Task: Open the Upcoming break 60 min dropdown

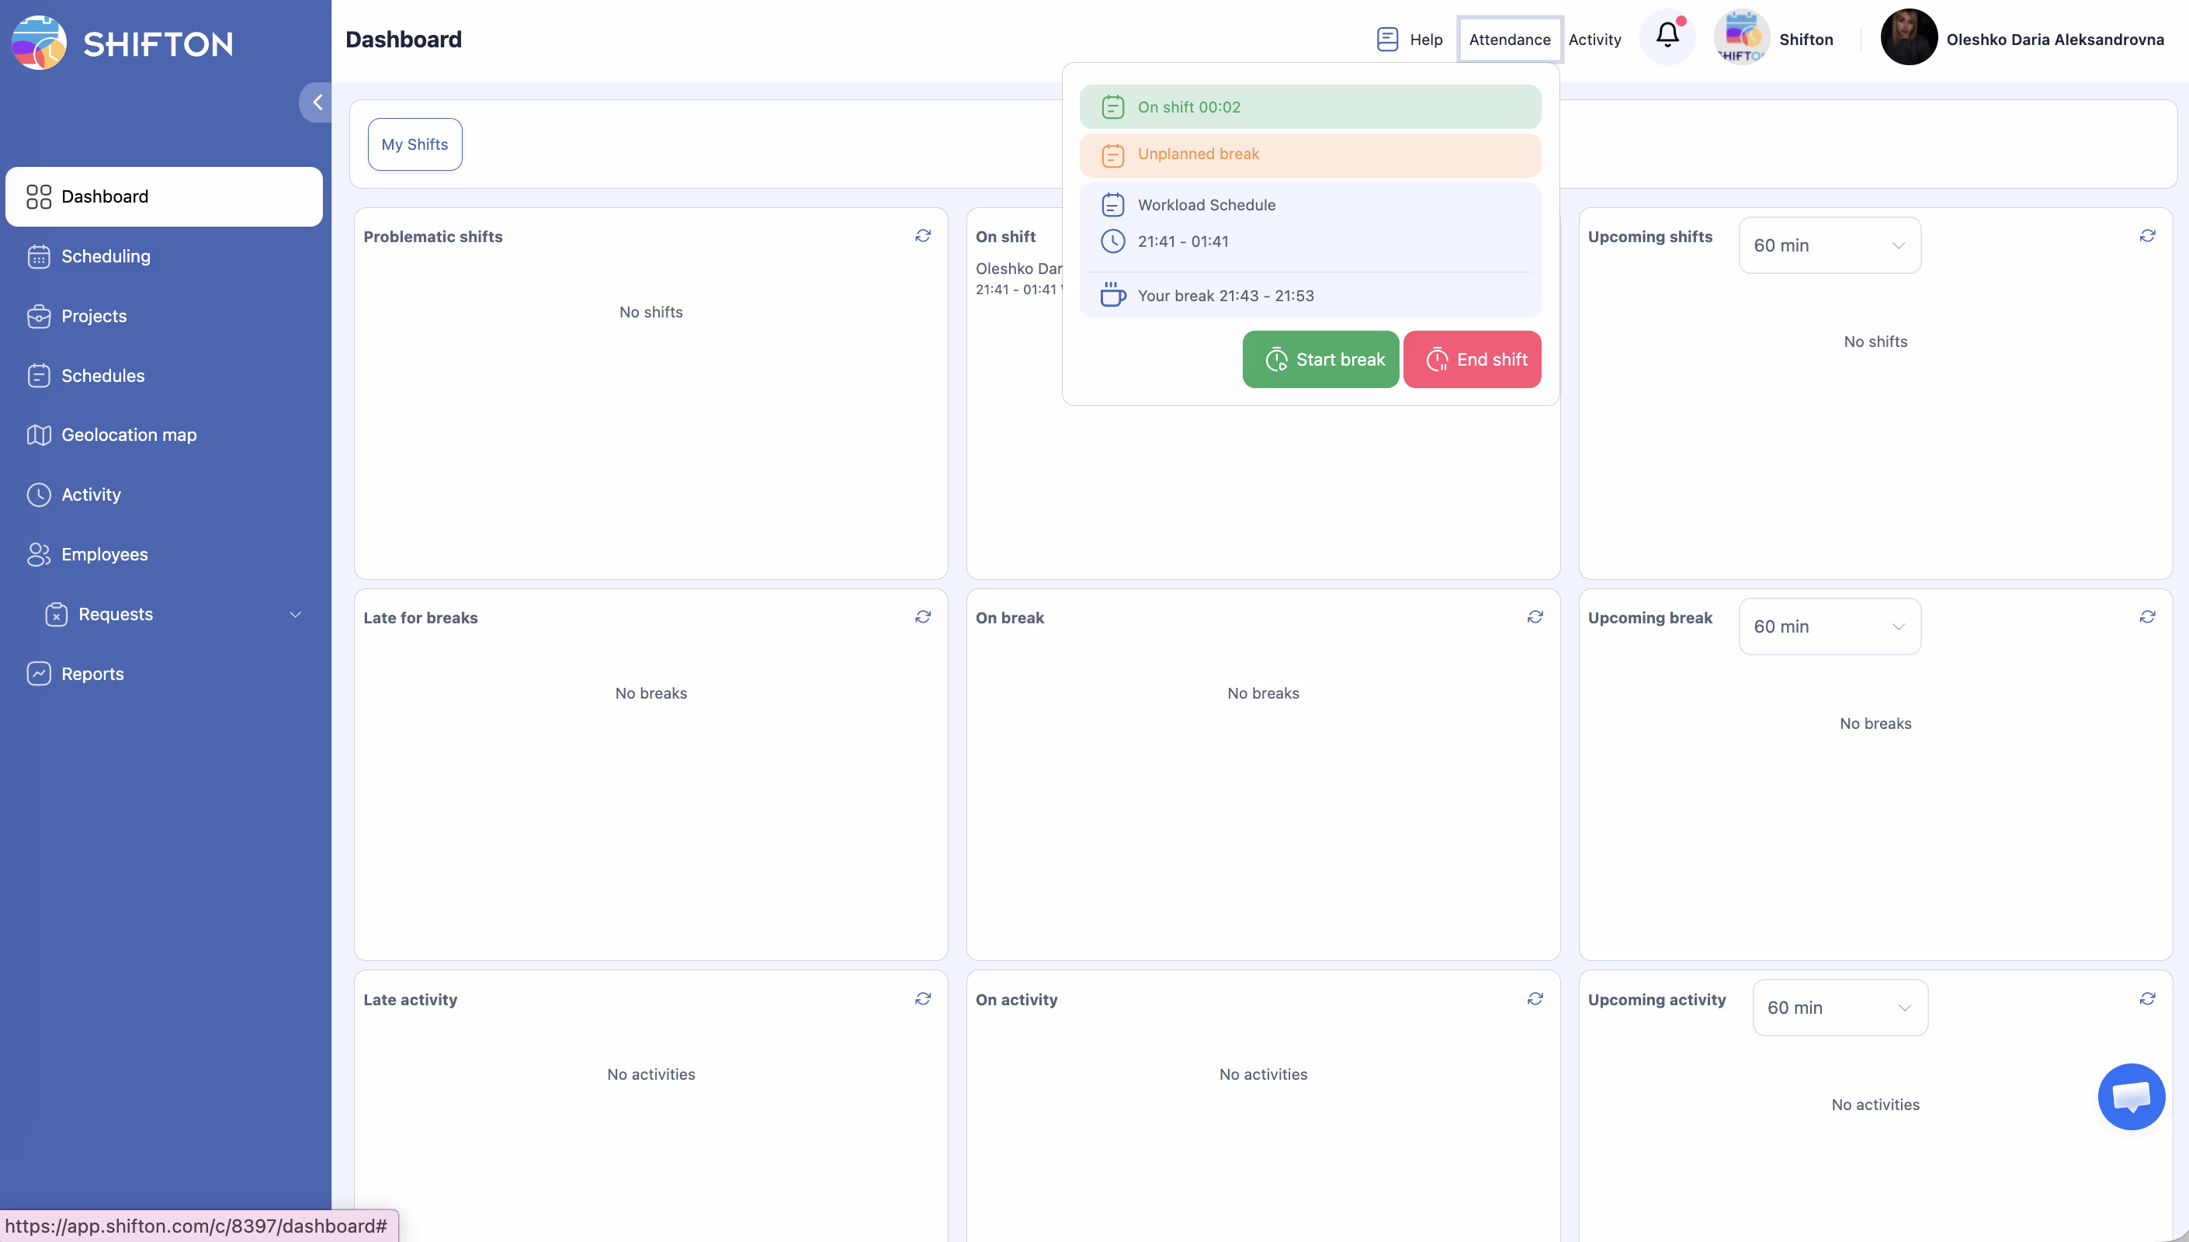Action: [1829, 627]
